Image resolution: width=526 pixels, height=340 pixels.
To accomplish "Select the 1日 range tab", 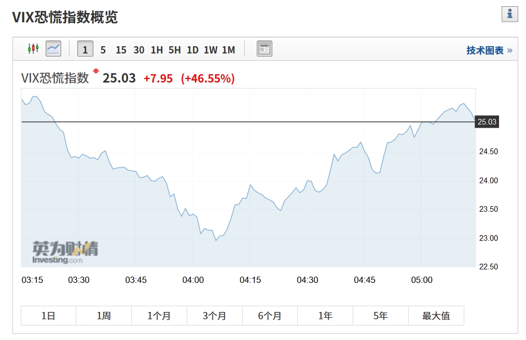I will point(48,315).
